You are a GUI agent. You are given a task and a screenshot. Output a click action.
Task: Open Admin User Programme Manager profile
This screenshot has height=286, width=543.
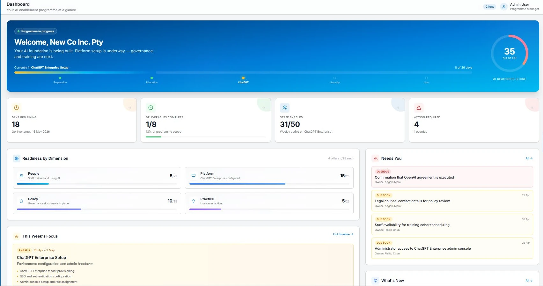click(520, 7)
